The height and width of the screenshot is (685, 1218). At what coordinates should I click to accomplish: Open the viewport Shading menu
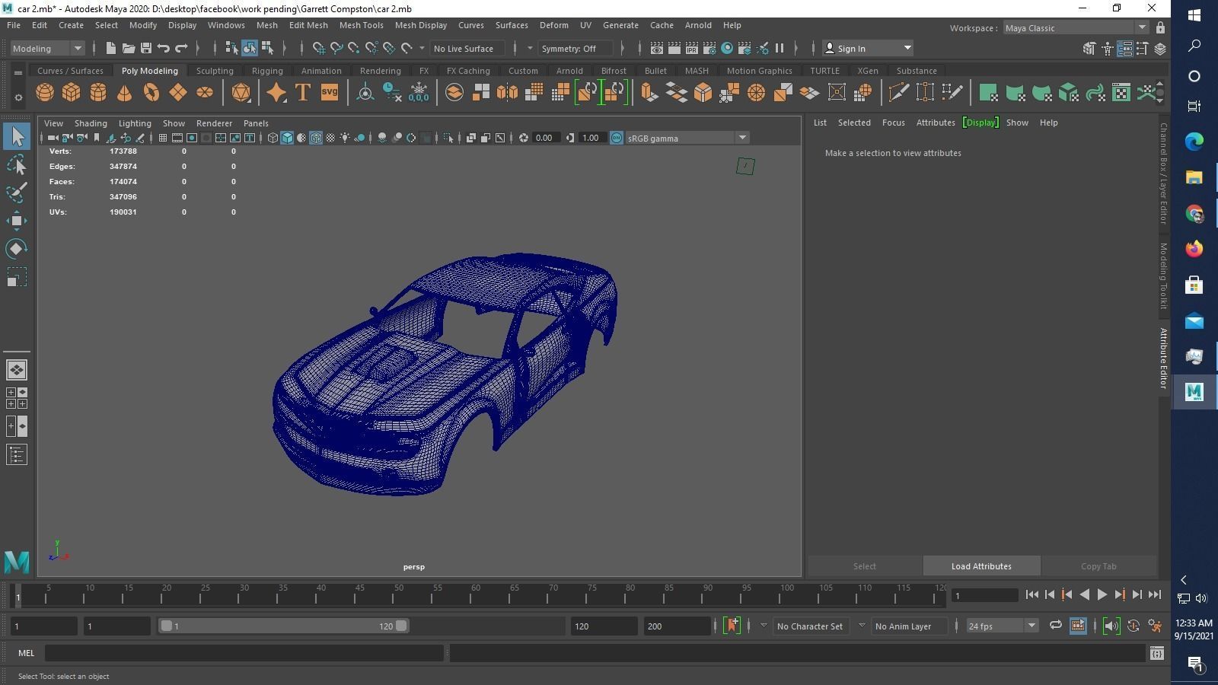[x=91, y=123]
